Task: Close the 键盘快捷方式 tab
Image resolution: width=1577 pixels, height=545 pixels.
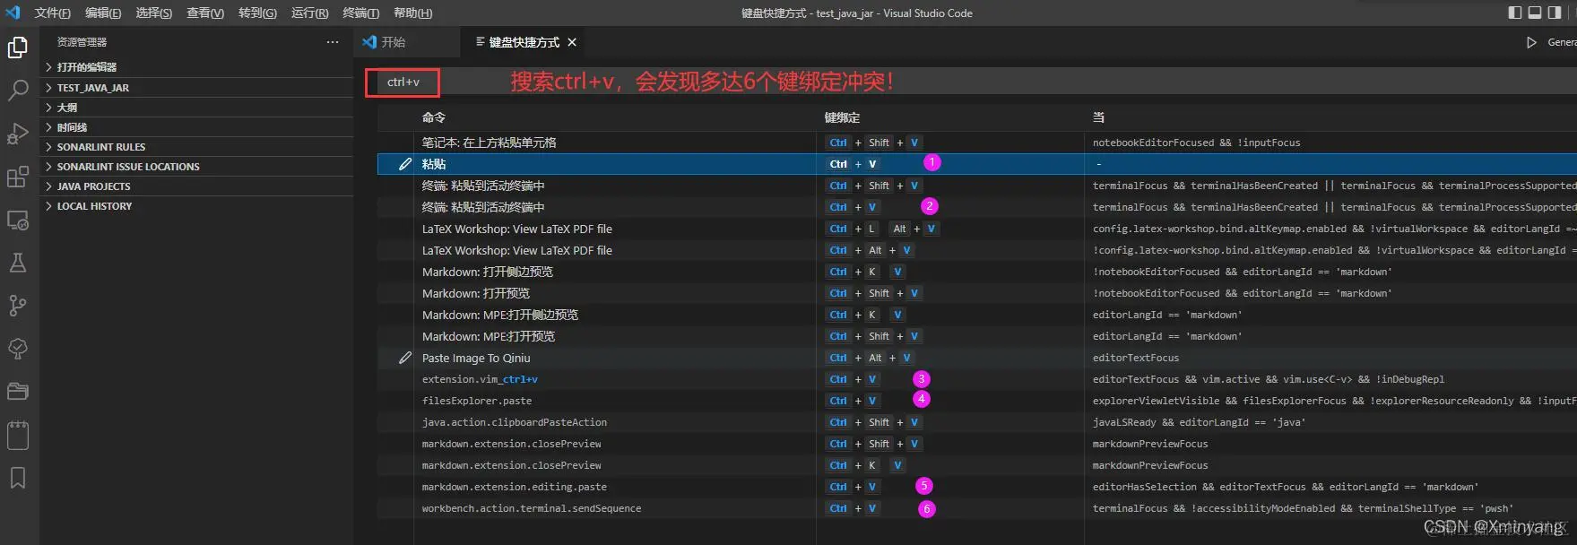Action: click(x=572, y=42)
